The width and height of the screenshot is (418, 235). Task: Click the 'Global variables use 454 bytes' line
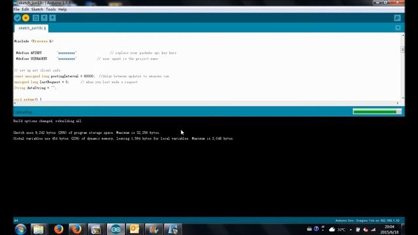click(123, 138)
